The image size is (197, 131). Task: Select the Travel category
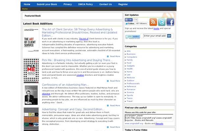point(130,101)
